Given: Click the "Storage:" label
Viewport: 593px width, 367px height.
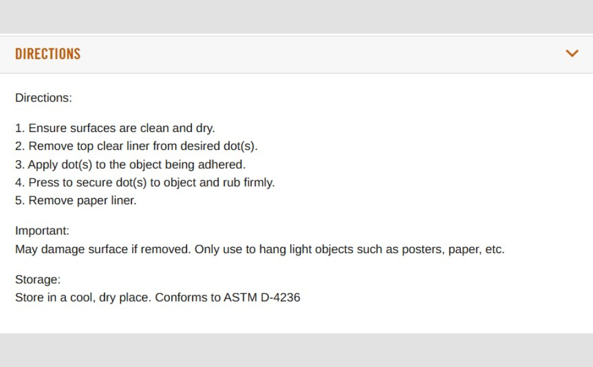Looking at the screenshot, I should (x=38, y=280).
